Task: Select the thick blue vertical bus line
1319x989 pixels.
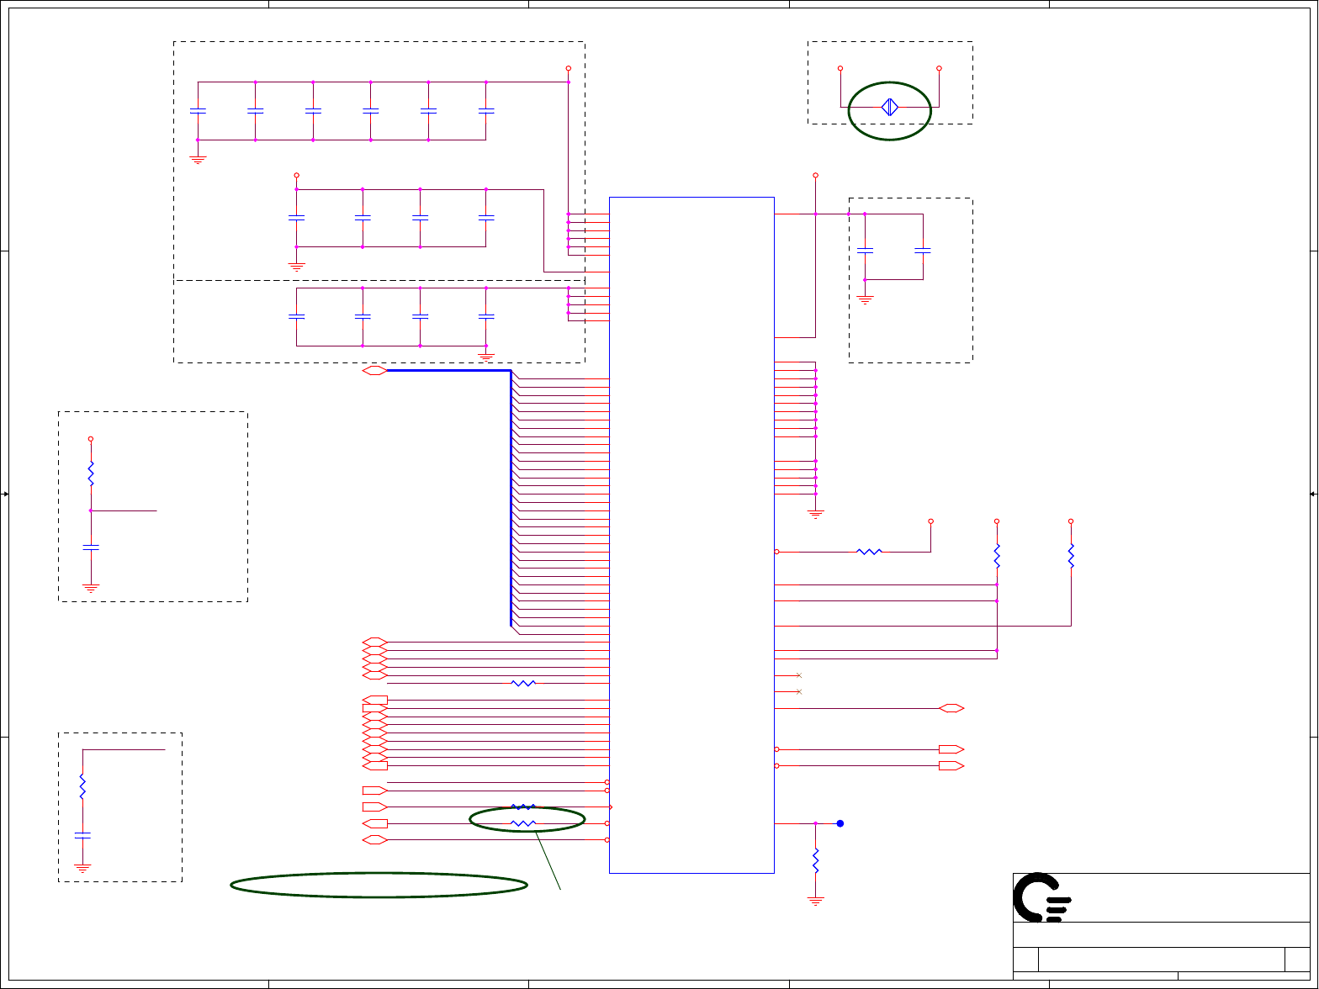Action: [x=511, y=498]
